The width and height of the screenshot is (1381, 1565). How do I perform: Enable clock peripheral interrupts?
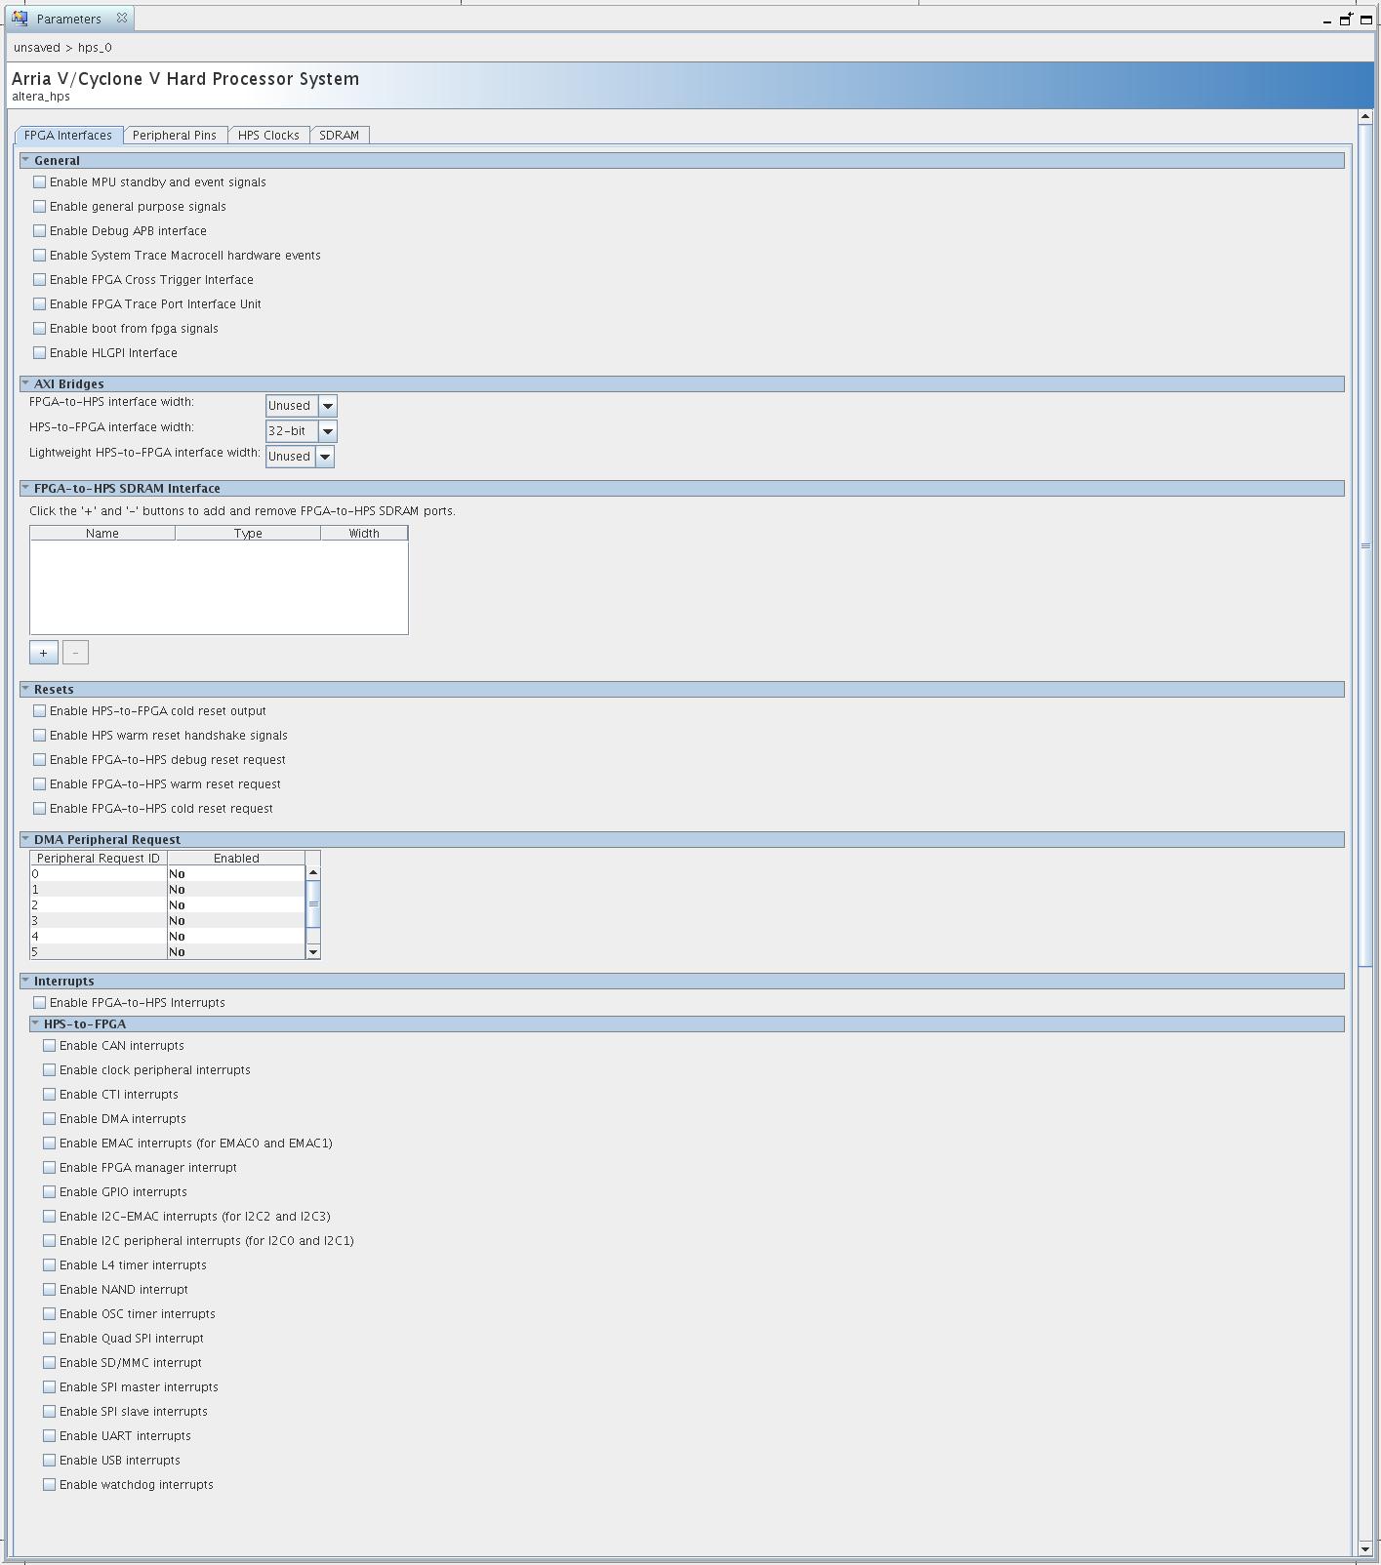(50, 1070)
